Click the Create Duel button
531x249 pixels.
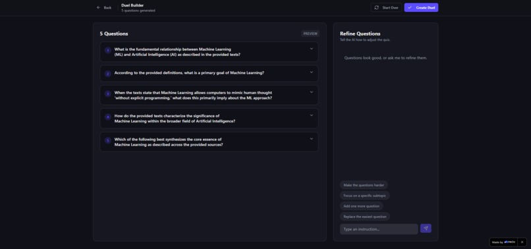coord(421,7)
